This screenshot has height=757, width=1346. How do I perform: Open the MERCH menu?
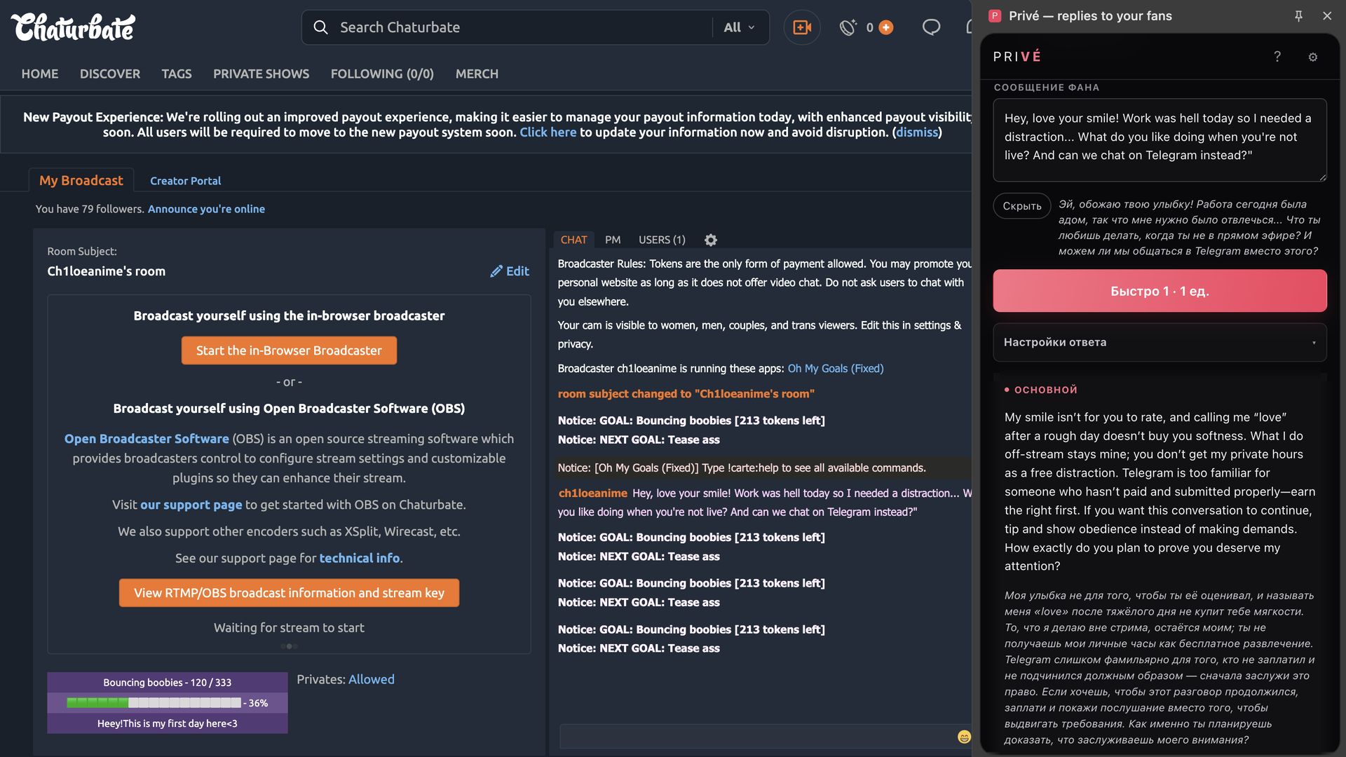477,74
